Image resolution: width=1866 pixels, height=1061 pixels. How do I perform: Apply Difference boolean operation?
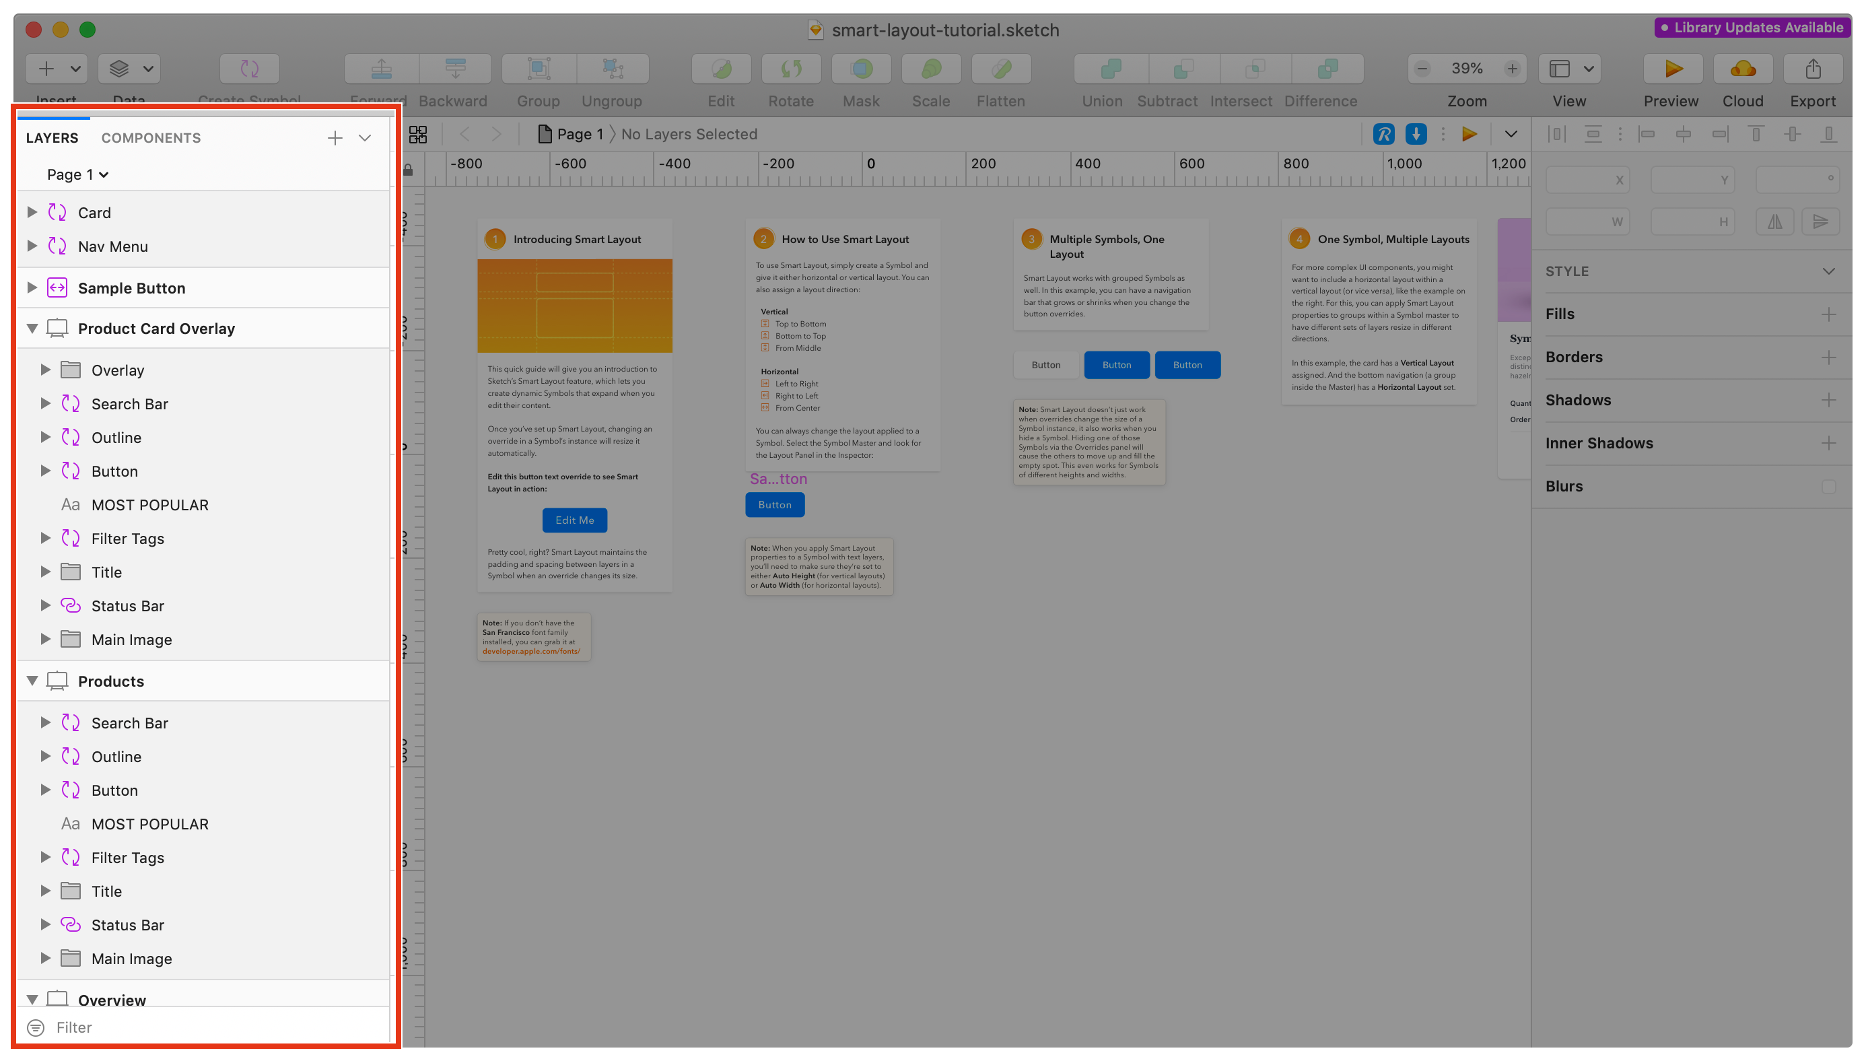1327,69
